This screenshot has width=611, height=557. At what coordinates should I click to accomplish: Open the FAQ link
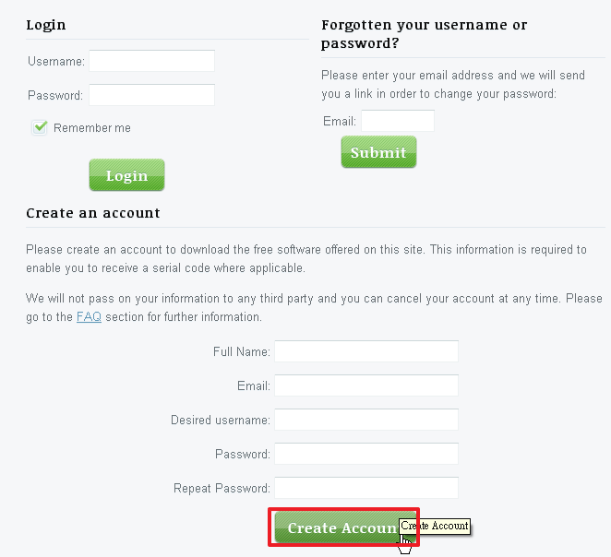[89, 317]
